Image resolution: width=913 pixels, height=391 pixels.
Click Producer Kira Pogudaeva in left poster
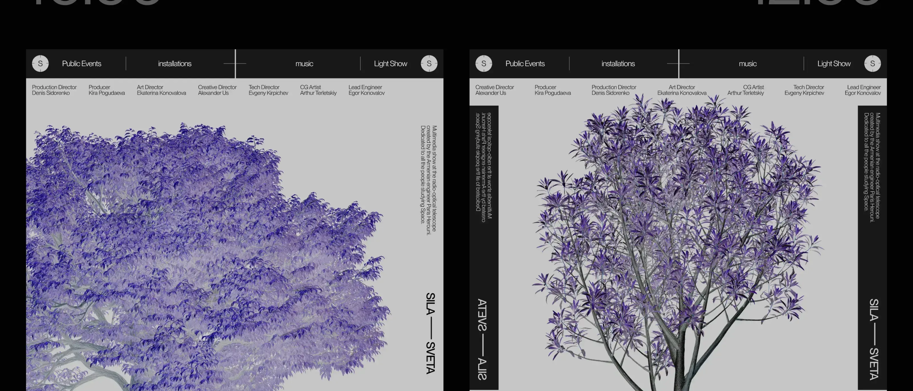coord(107,90)
